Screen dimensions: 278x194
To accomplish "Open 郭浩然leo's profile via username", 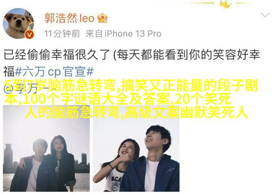I will 69,18.
